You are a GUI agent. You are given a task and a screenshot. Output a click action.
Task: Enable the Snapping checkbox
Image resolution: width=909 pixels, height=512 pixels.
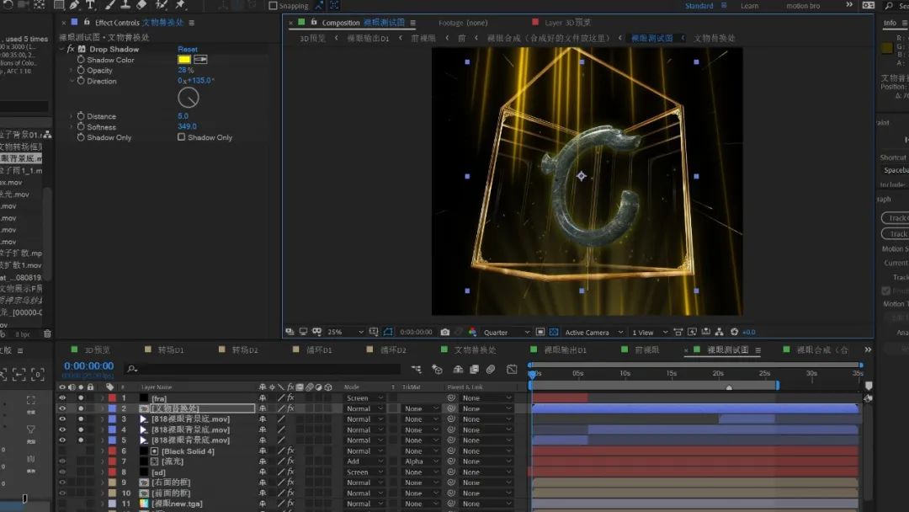coord(273,6)
